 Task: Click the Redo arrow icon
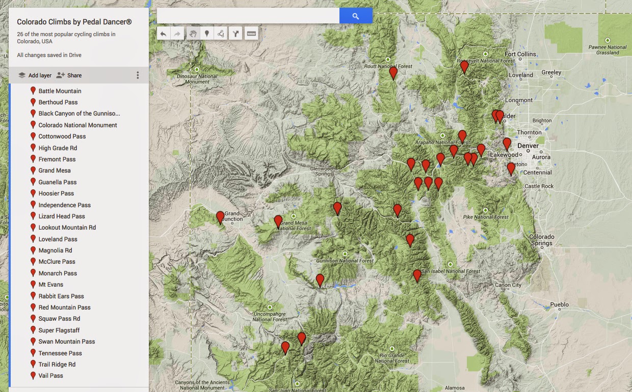tap(176, 33)
